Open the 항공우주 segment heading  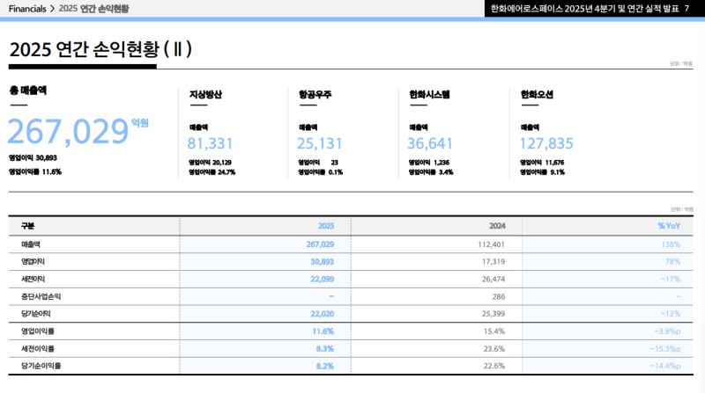tap(315, 94)
